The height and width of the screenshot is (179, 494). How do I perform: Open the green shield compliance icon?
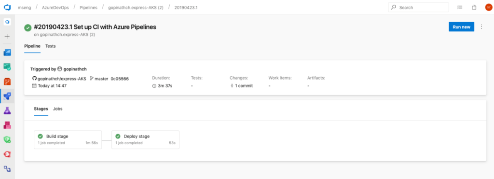click(7, 140)
